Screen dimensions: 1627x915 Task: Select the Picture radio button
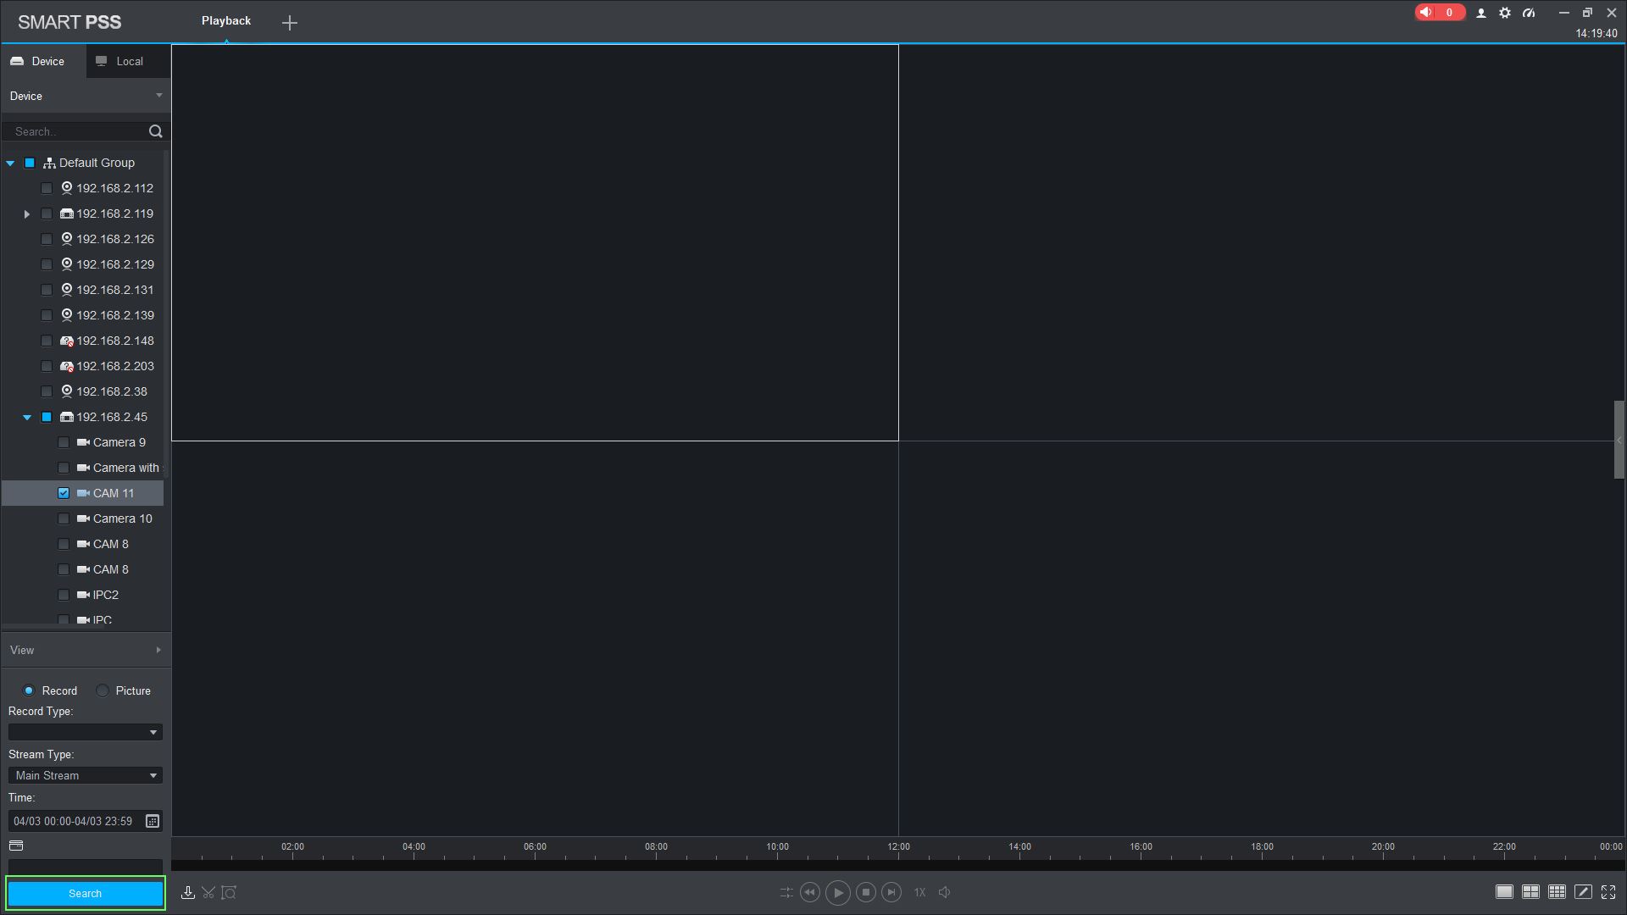coord(103,690)
